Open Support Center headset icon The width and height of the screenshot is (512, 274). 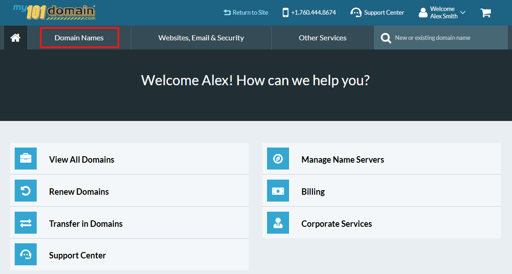tap(25, 254)
